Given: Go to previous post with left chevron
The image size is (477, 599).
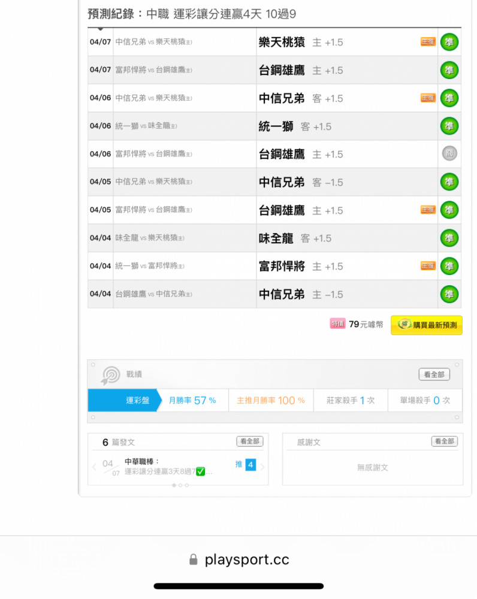Looking at the screenshot, I should 95,467.
